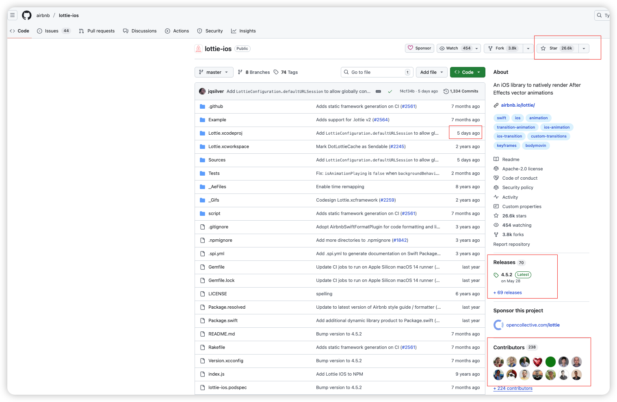Open the Report repository link
Screen dimensions: 617x402
[511, 244]
